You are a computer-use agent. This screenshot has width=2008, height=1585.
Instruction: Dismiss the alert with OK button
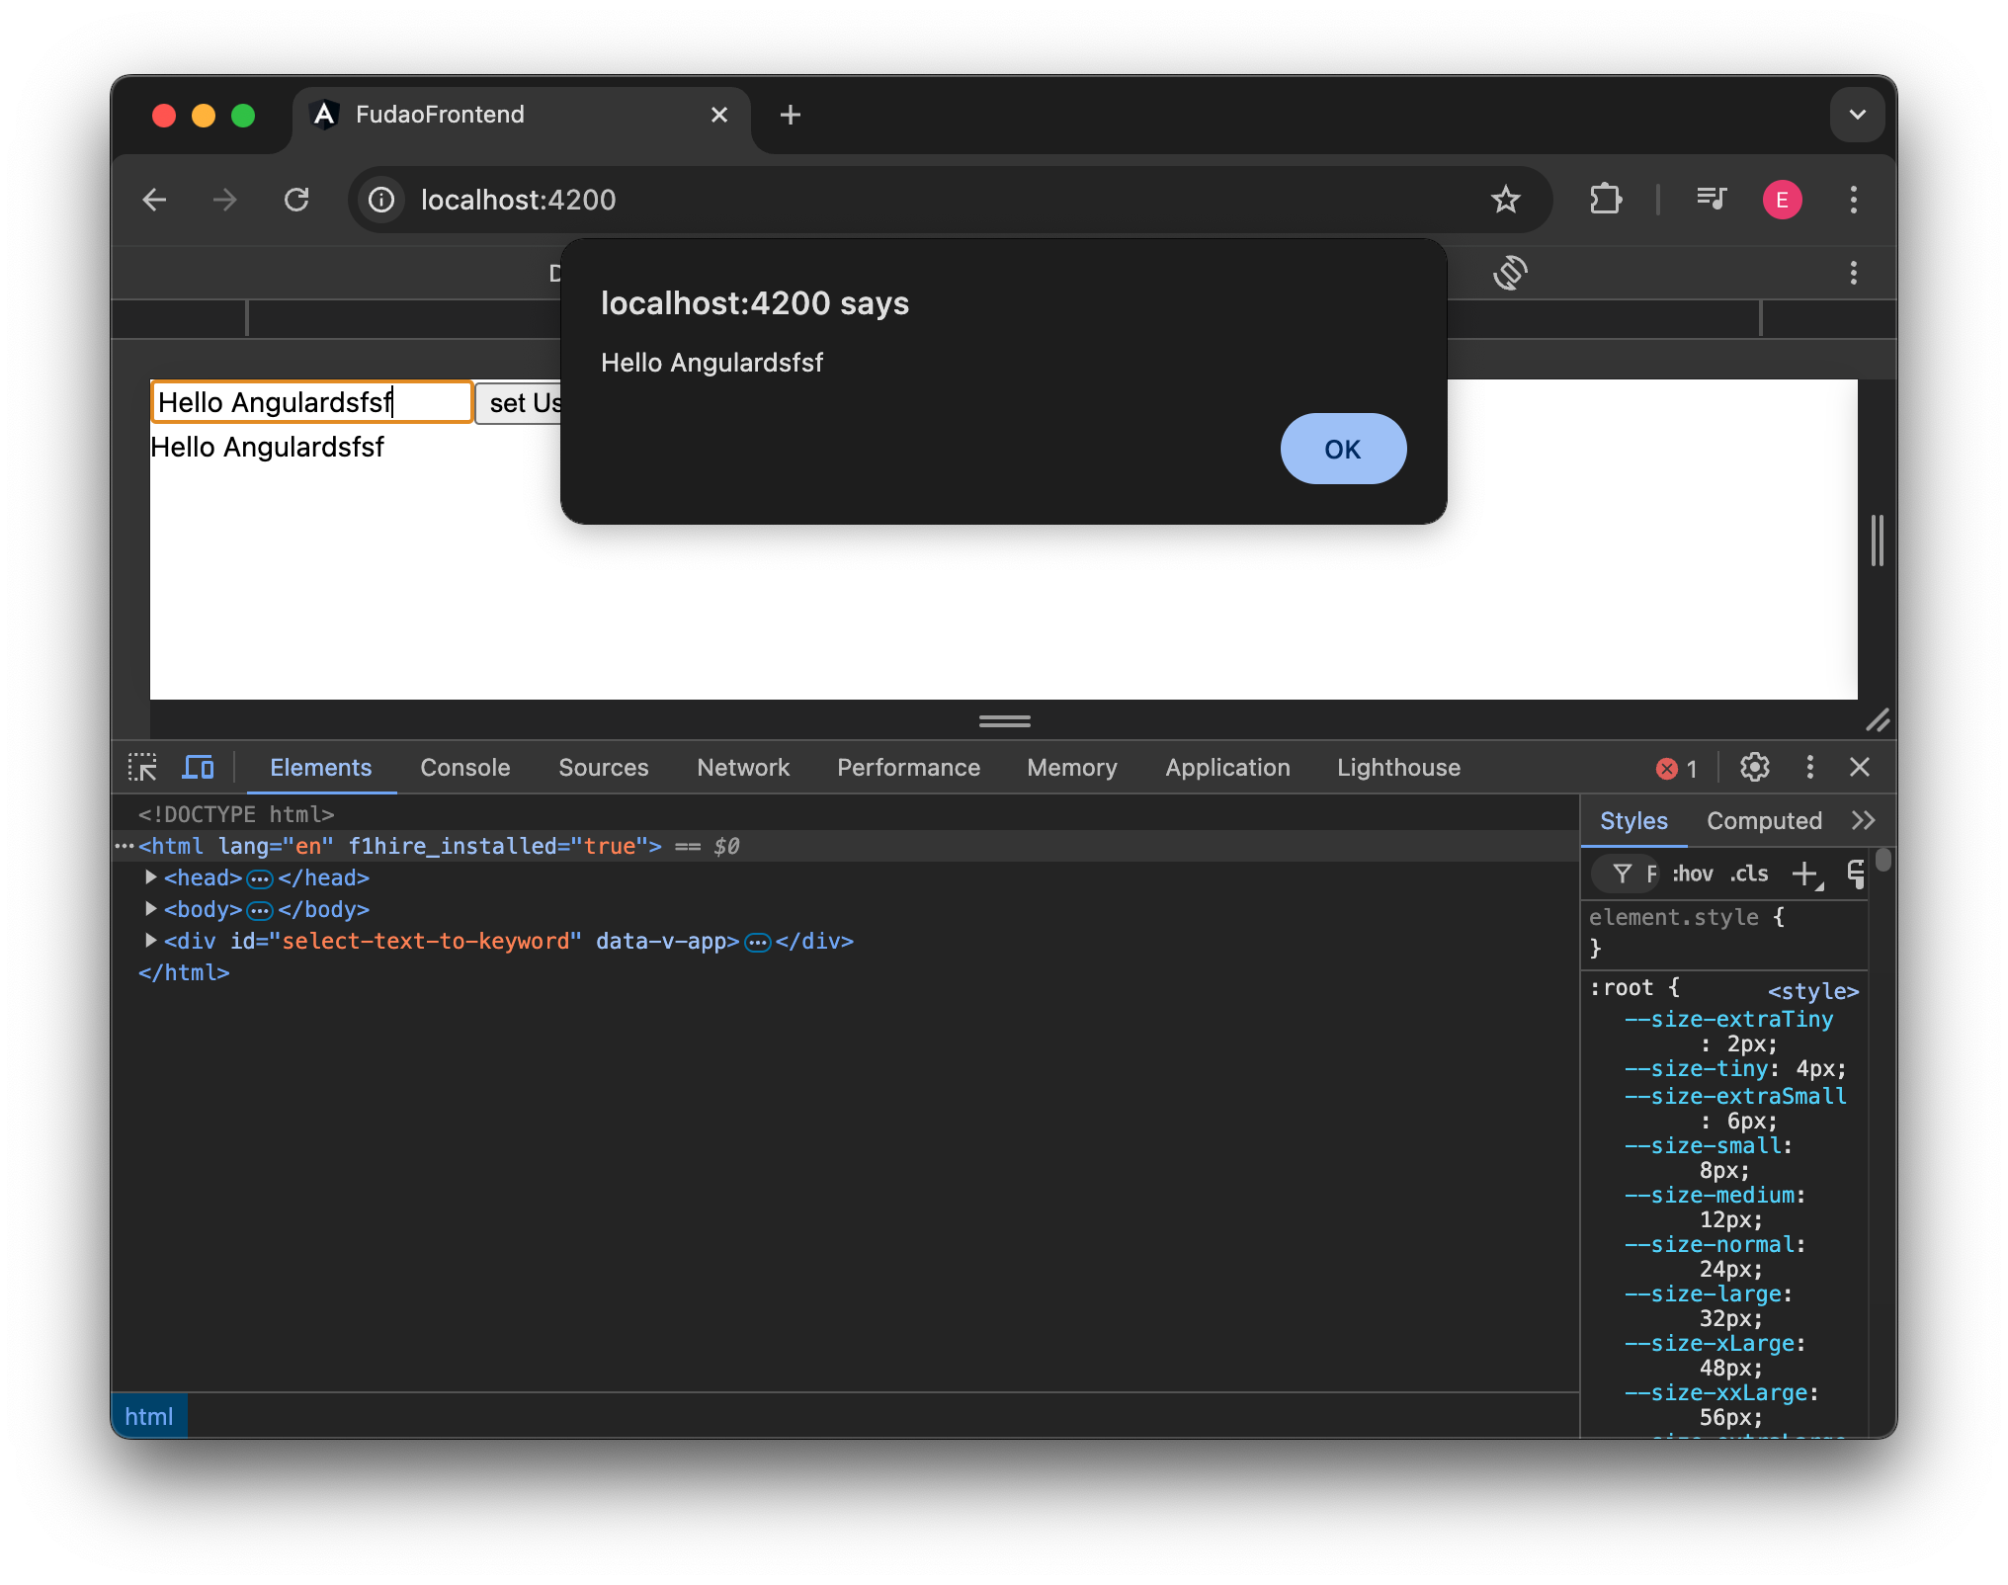tap(1342, 449)
